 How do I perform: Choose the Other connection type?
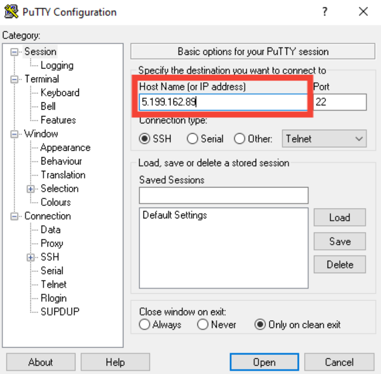click(x=239, y=139)
